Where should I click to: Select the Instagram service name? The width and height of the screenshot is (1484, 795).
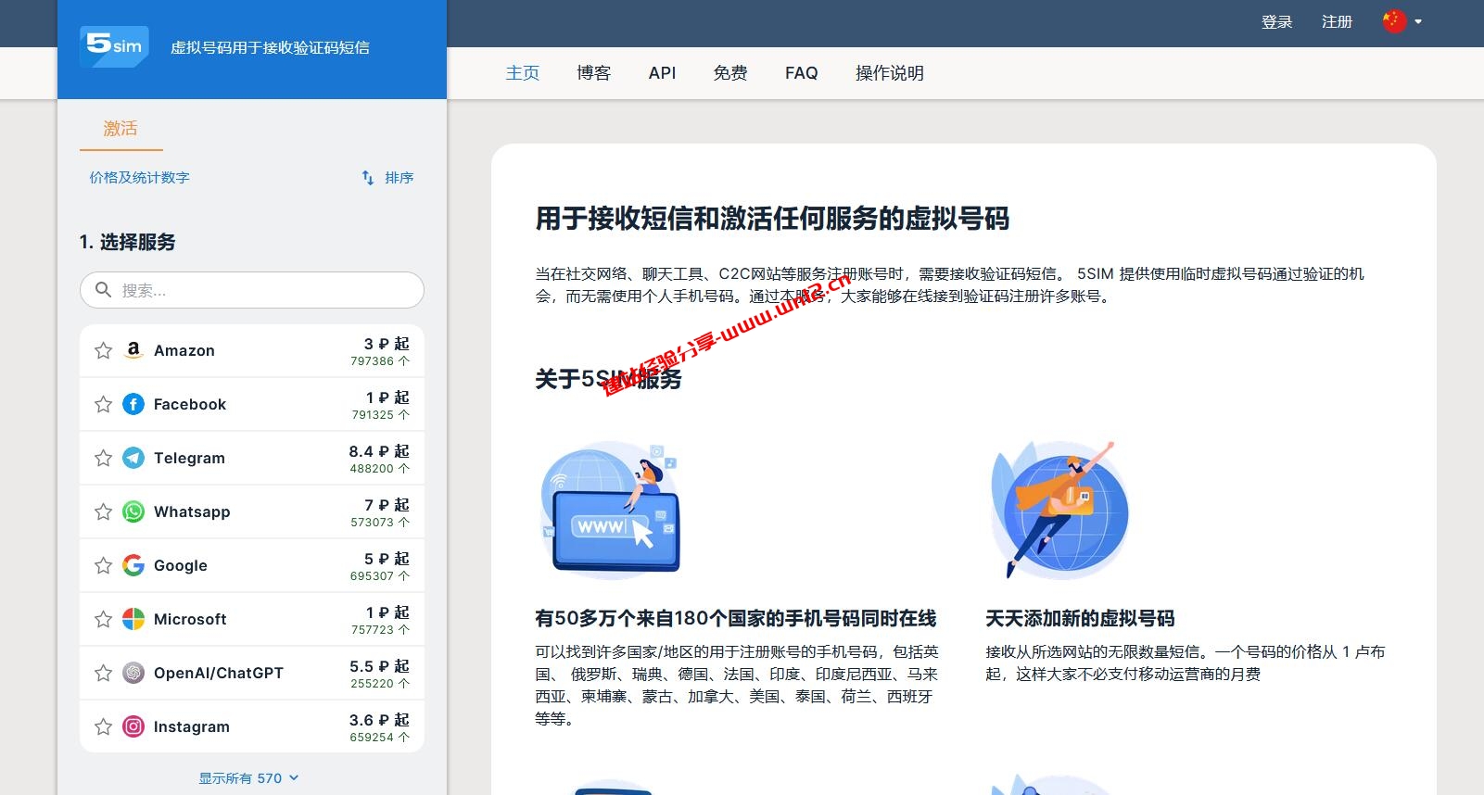click(192, 726)
